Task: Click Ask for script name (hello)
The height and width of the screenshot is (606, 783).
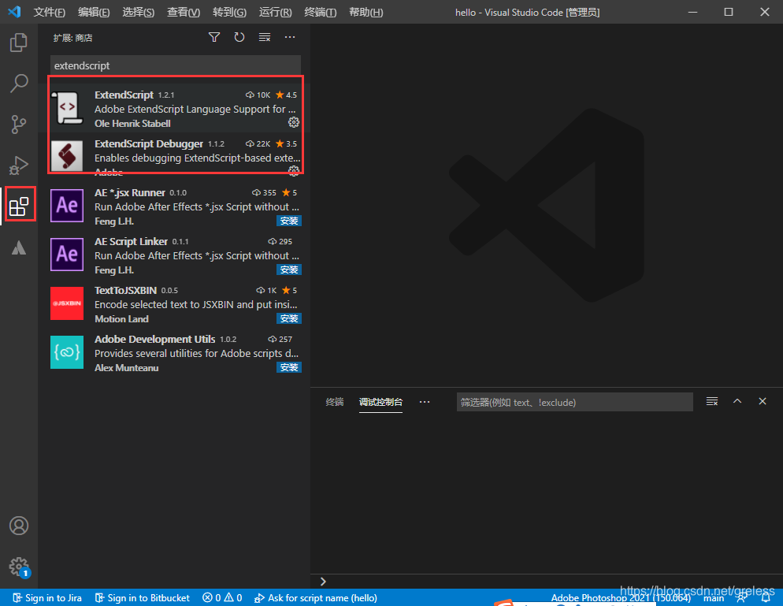Action: (316, 597)
